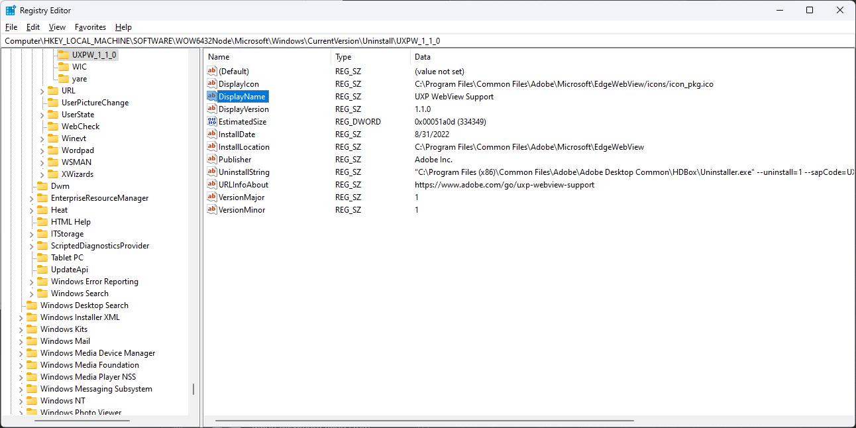Expand the ITStorage key
The image size is (856, 428).
coord(31,234)
